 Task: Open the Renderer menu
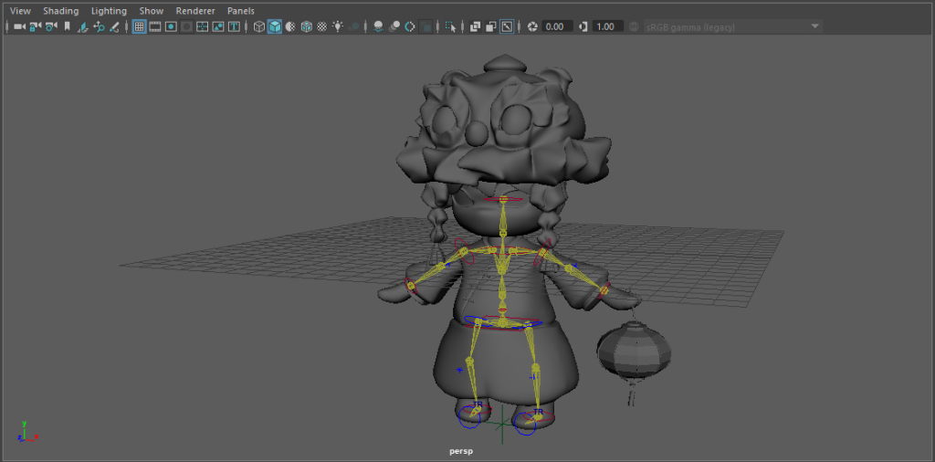click(194, 11)
